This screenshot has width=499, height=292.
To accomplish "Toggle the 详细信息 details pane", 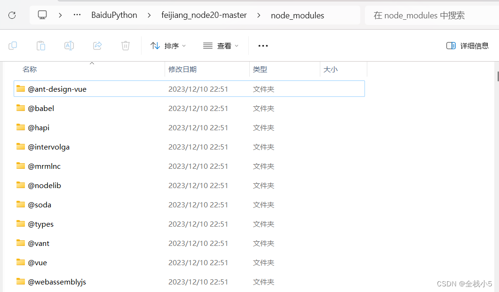I will 467,46.
